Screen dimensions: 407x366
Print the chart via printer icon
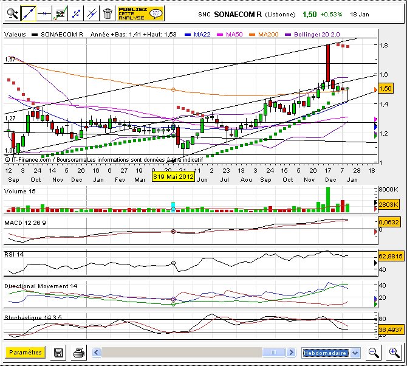coord(79,353)
